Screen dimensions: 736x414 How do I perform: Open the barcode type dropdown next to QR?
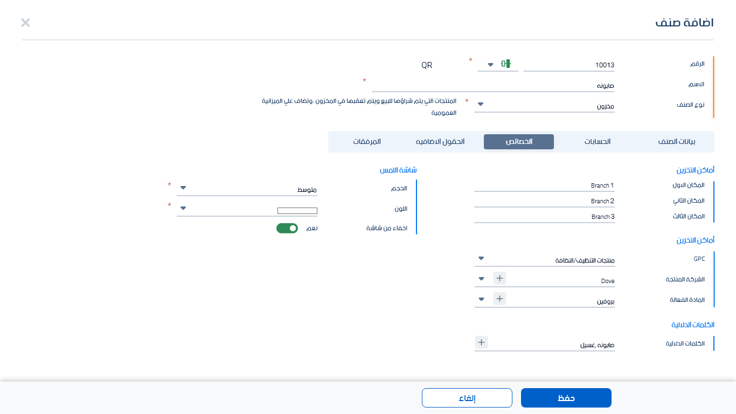[x=490, y=64]
